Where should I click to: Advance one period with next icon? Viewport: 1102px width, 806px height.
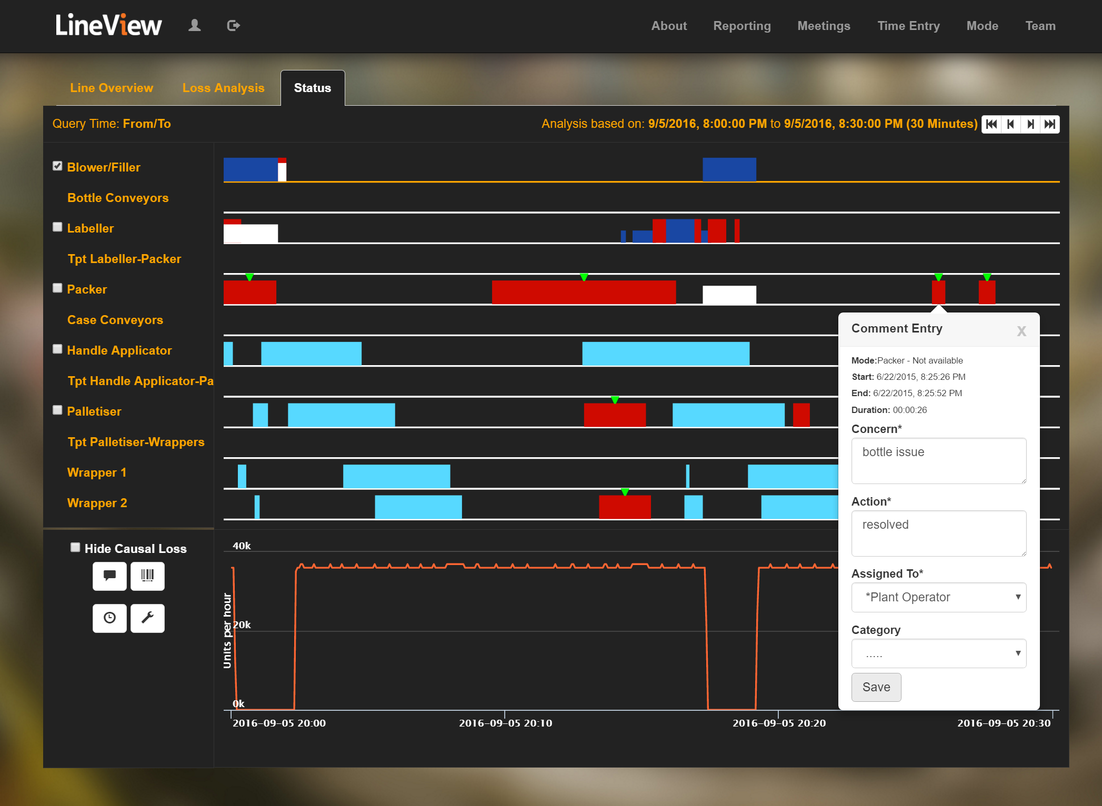point(1030,124)
